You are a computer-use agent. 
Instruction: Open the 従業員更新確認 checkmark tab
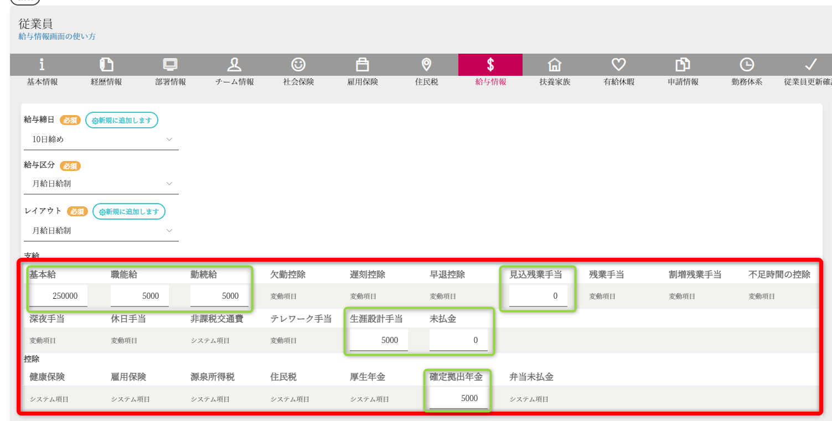[x=809, y=70]
